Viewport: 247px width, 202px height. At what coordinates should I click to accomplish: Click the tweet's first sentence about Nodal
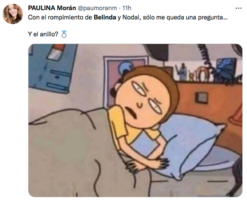[x=128, y=17]
